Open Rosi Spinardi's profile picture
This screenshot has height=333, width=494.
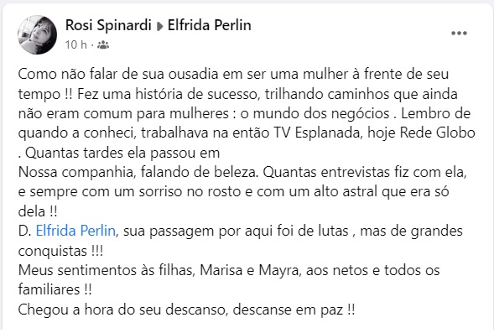pyautogui.click(x=38, y=34)
